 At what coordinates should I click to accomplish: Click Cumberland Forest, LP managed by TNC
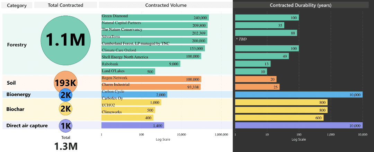(135, 43)
